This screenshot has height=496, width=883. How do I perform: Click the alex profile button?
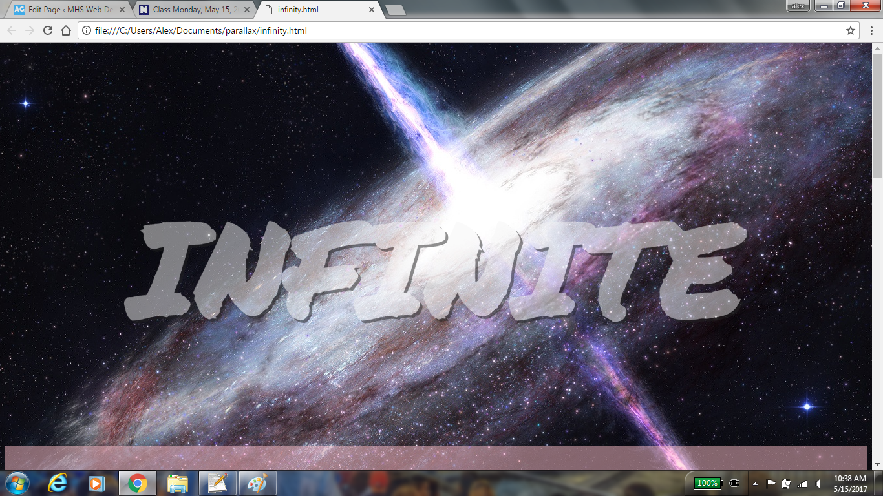coord(798,6)
